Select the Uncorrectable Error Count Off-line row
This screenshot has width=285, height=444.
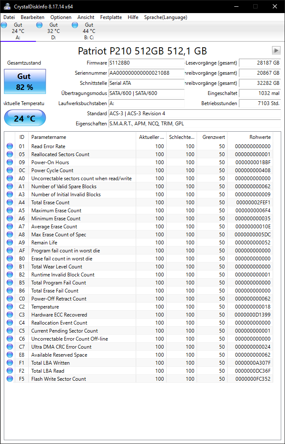coord(139,339)
